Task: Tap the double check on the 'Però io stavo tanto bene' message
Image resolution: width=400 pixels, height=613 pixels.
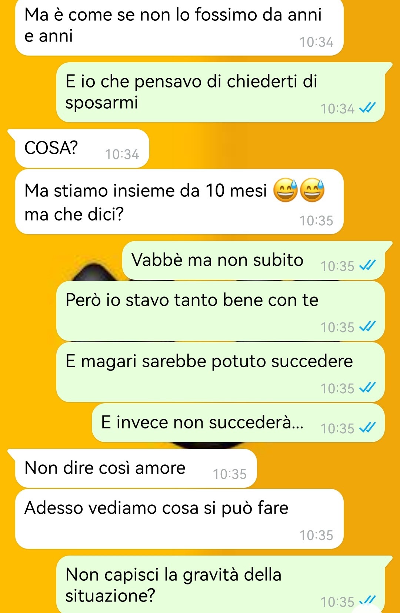Action: click(x=368, y=327)
